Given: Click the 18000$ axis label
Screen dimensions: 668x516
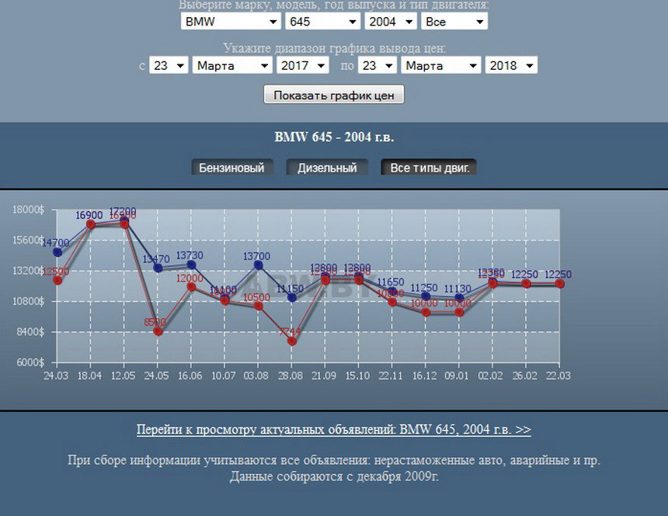Looking at the screenshot, I should click(28, 210).
